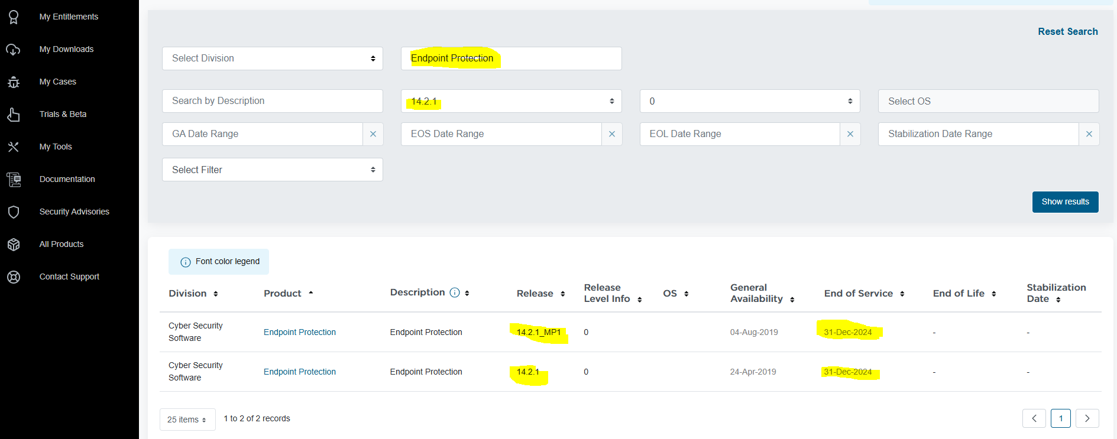This screenshot has height=439, width=1117.
Task: Sort by Product column arrow
Action: (x=311, y=293)
